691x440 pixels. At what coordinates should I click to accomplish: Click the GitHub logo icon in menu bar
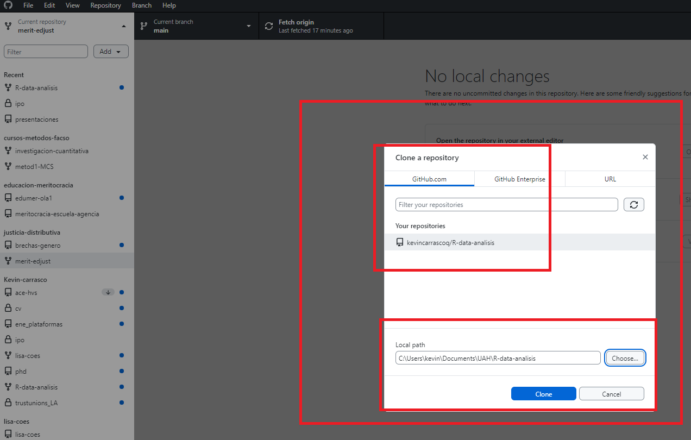click(x=8, y=5)
